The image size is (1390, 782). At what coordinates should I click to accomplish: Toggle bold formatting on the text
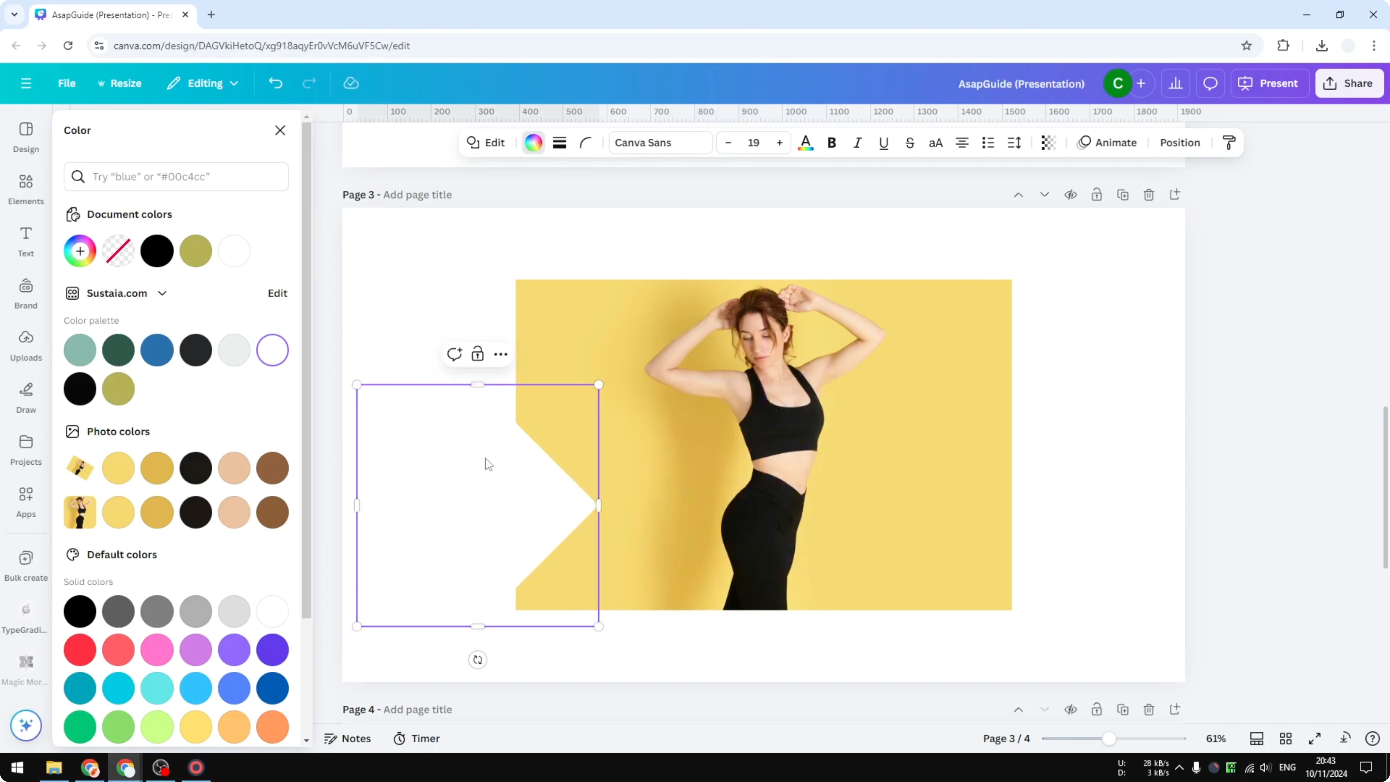coord(831,142)
